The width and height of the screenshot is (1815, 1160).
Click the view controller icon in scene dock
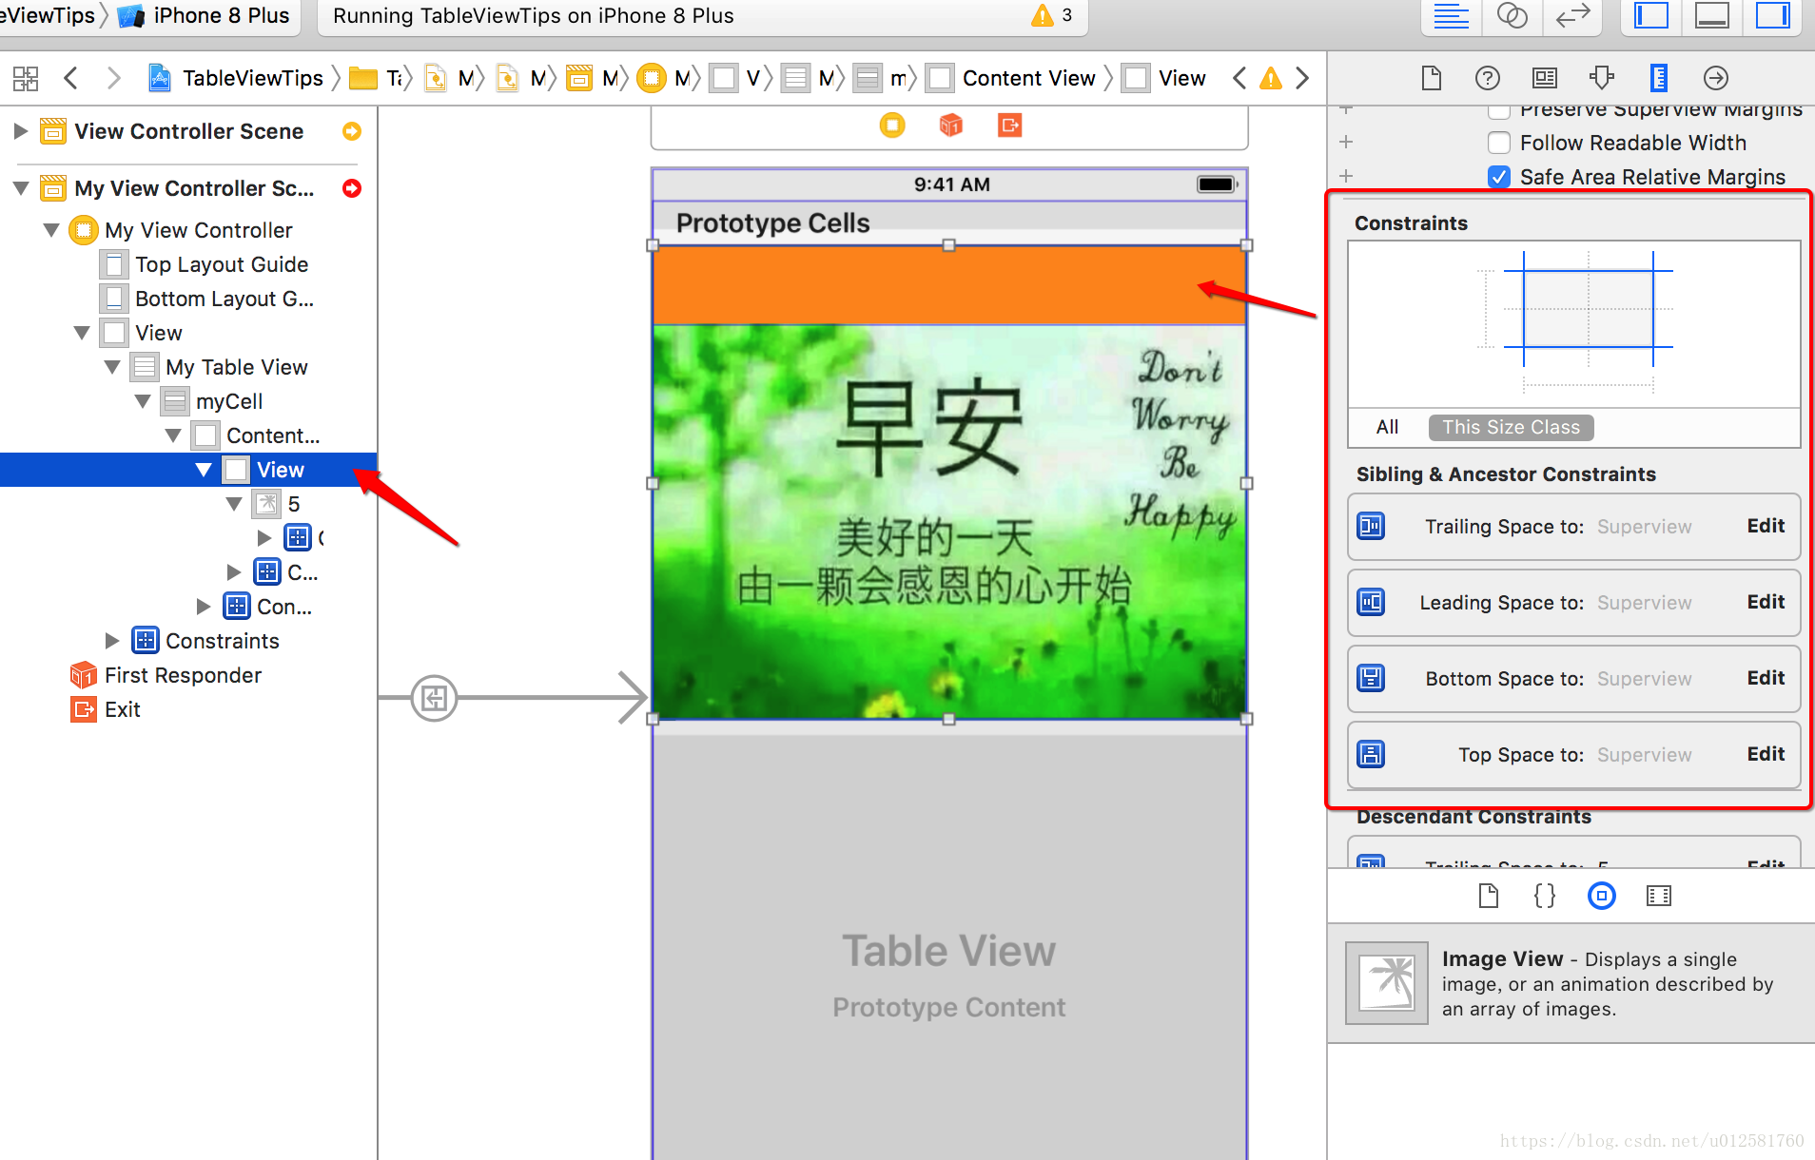point(892,126)
